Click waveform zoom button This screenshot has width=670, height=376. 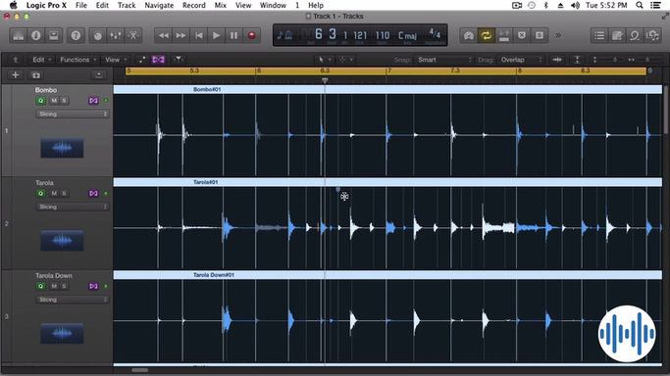point(557,60)
